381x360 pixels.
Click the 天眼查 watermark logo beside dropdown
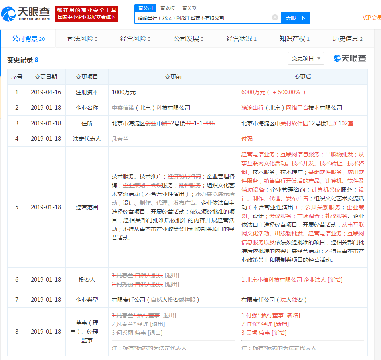pyautogui.click(x=350, y=58)
